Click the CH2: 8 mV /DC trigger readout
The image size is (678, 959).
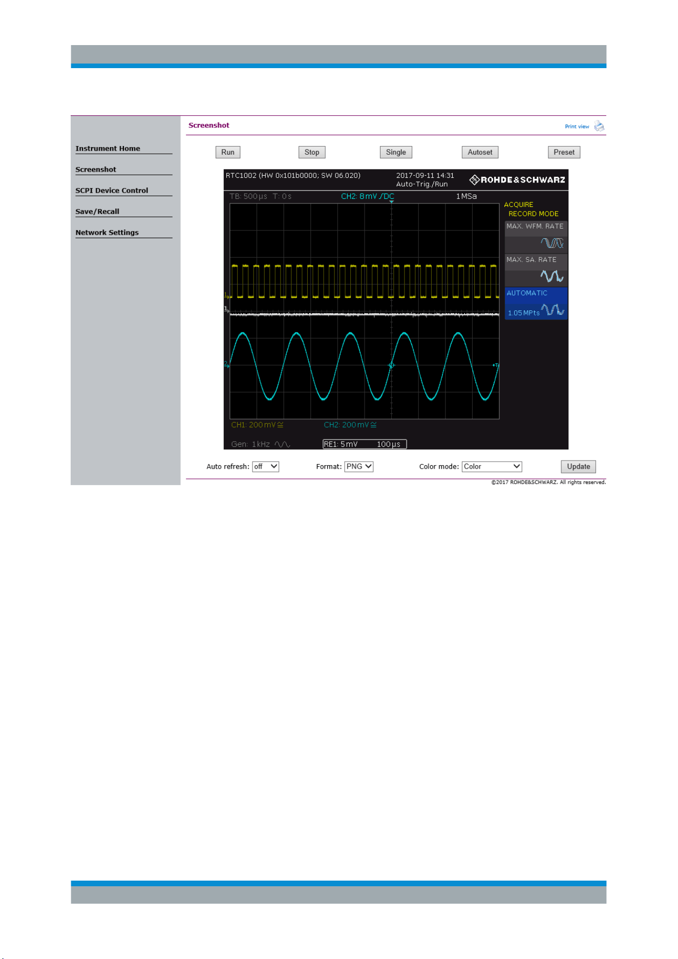368,196
